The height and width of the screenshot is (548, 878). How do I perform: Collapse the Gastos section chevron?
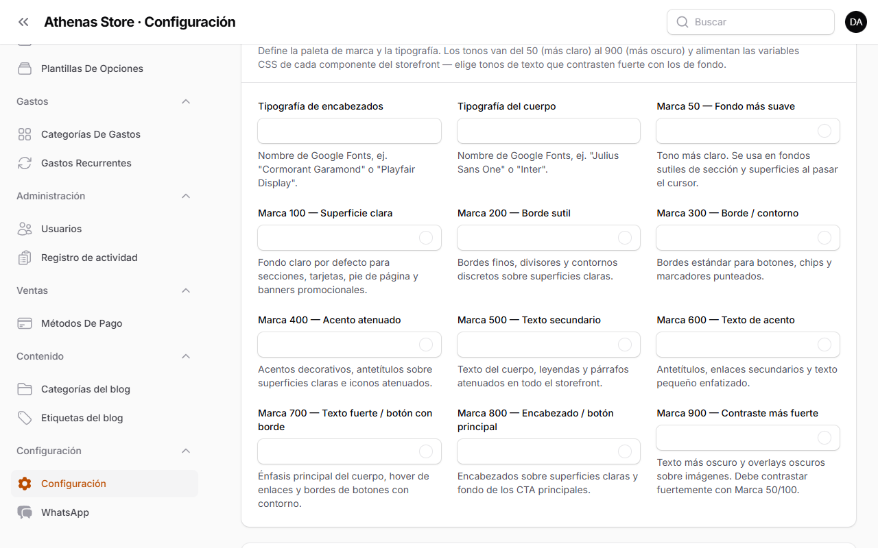[x=185, y=101]
